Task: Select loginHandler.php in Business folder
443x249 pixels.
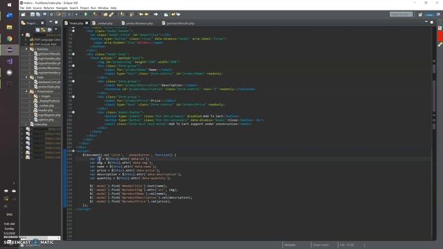Action: point(47,58)
